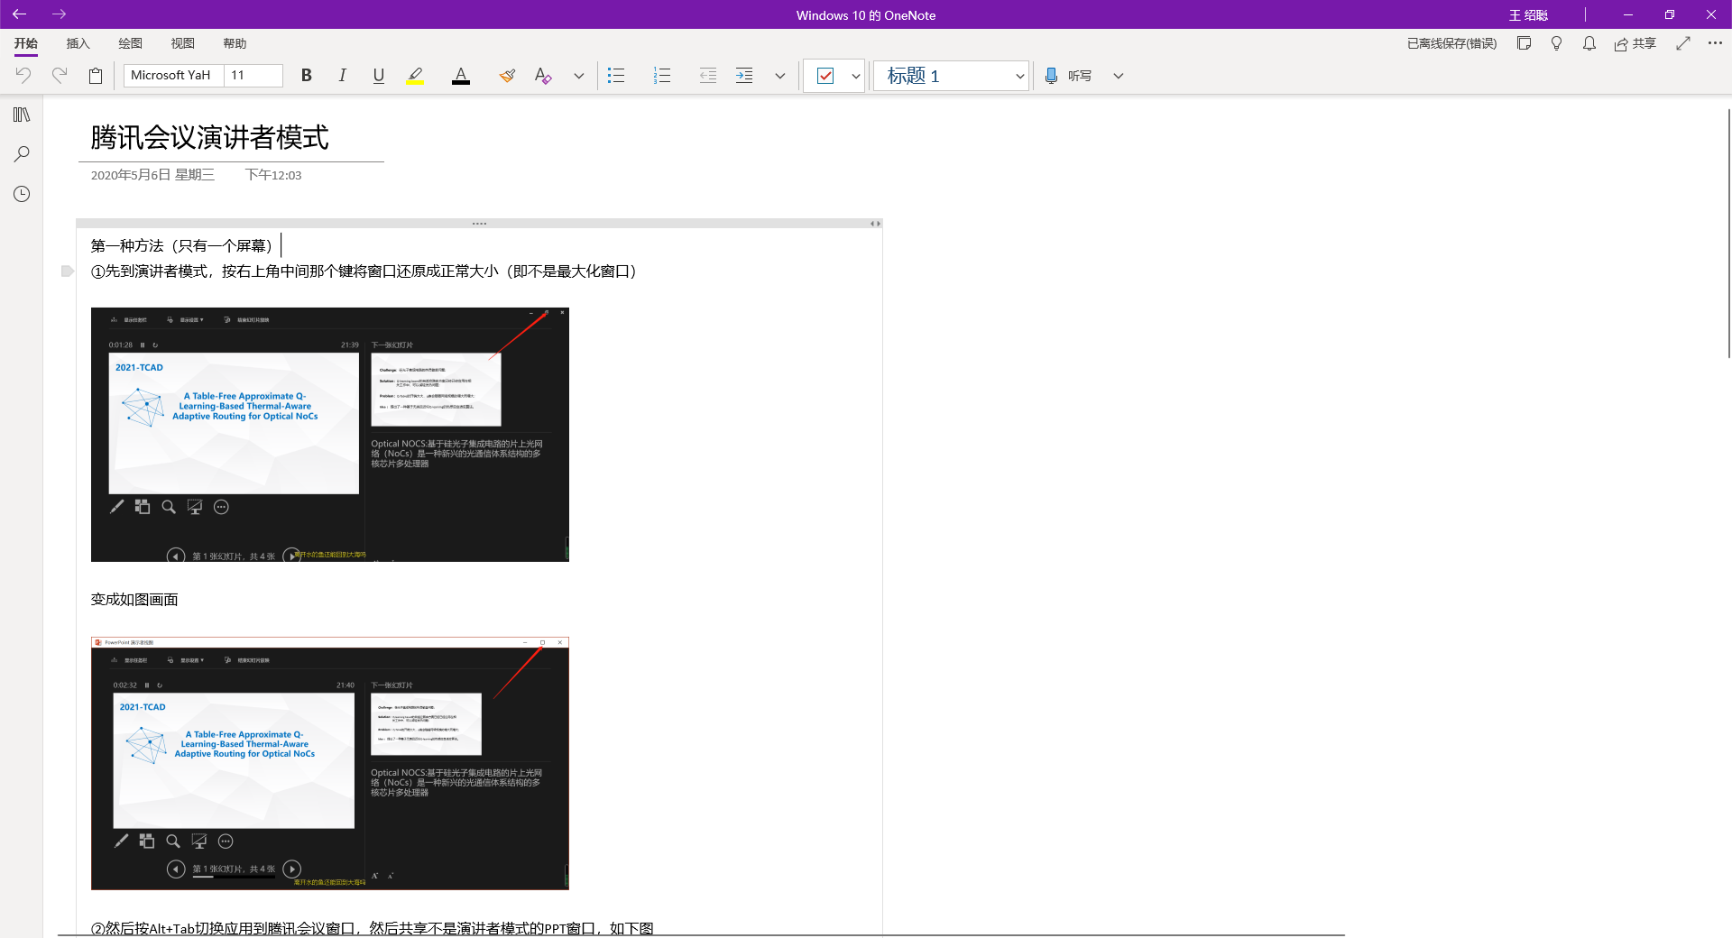This screenshot has height=938, width=1732.
Task: Switch to the 视图 tab
Action: click(x=183, y=43)
